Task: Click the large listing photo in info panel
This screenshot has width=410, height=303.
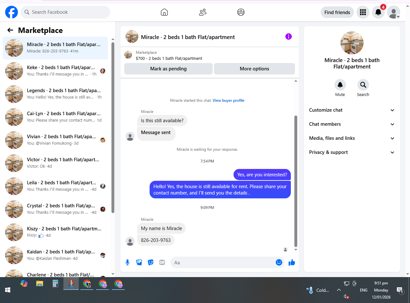Action: pyautogui.click(x=352, y=43)
